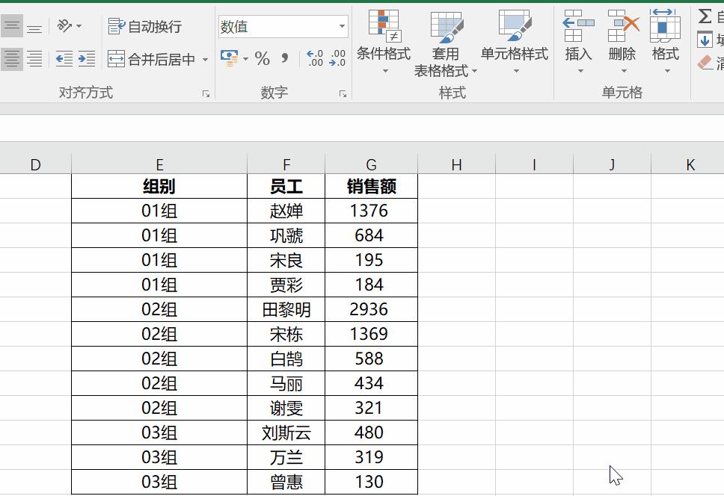Apply percent style from the 数字 group
Viewport: 724px width, 496px height.
(263, 58)
